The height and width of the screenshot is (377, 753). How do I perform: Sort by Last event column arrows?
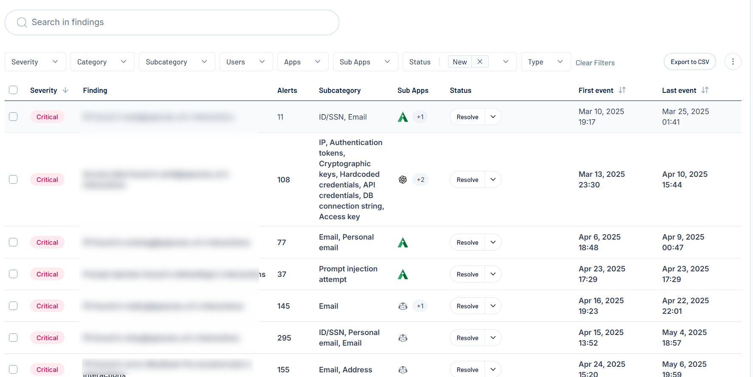[705, 90]
